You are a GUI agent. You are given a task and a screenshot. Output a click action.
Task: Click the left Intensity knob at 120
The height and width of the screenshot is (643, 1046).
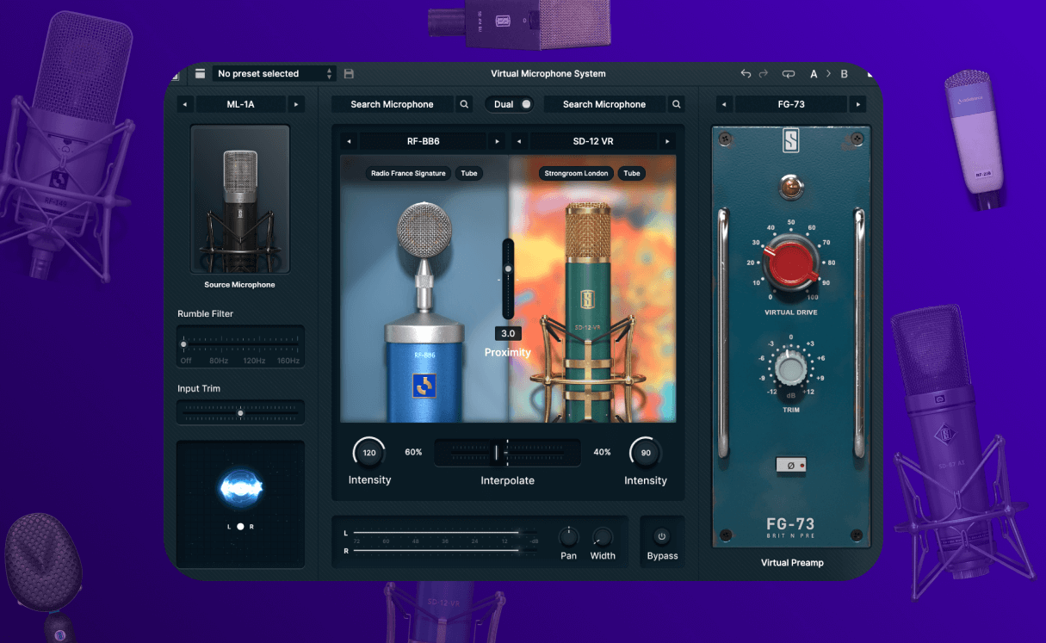369,453
